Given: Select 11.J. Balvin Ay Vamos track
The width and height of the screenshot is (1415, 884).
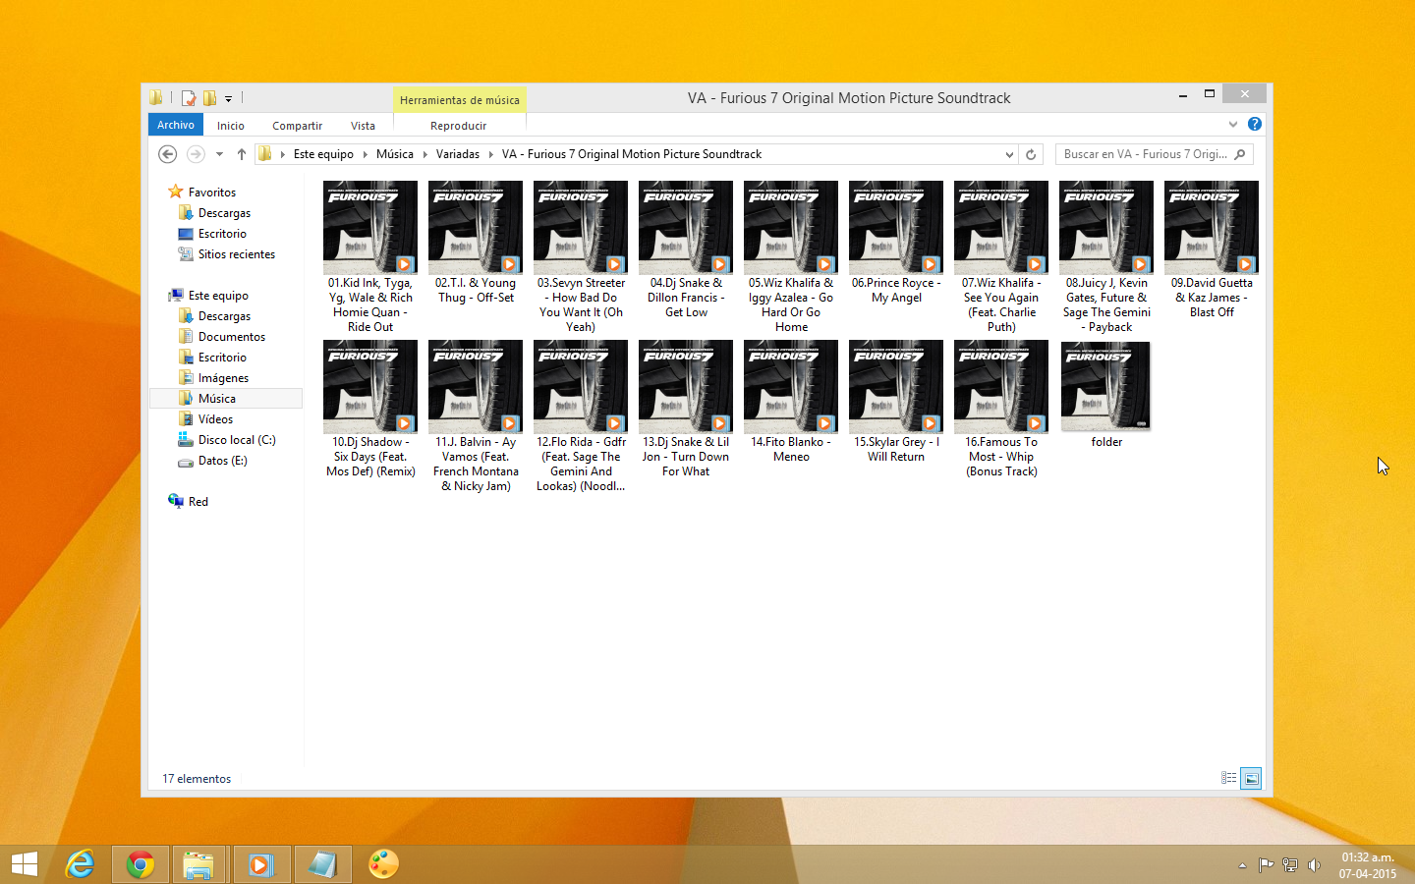Looking at the screenshot, I should click(476, 416).
